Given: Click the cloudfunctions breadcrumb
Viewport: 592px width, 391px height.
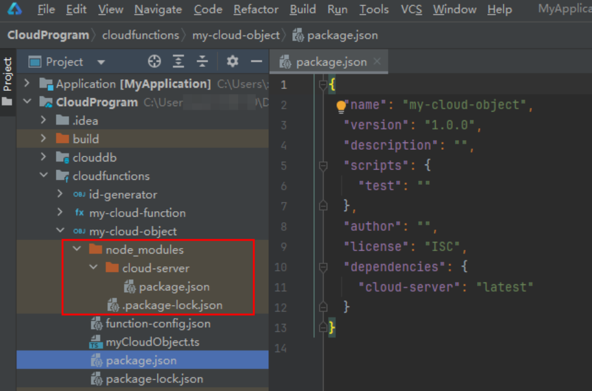Looking at the screenshot, I should click(x=140, y=35).
